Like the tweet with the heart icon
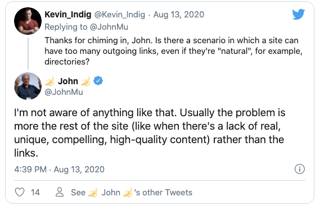Screen dimensions: 320x206 pos(20,192)
